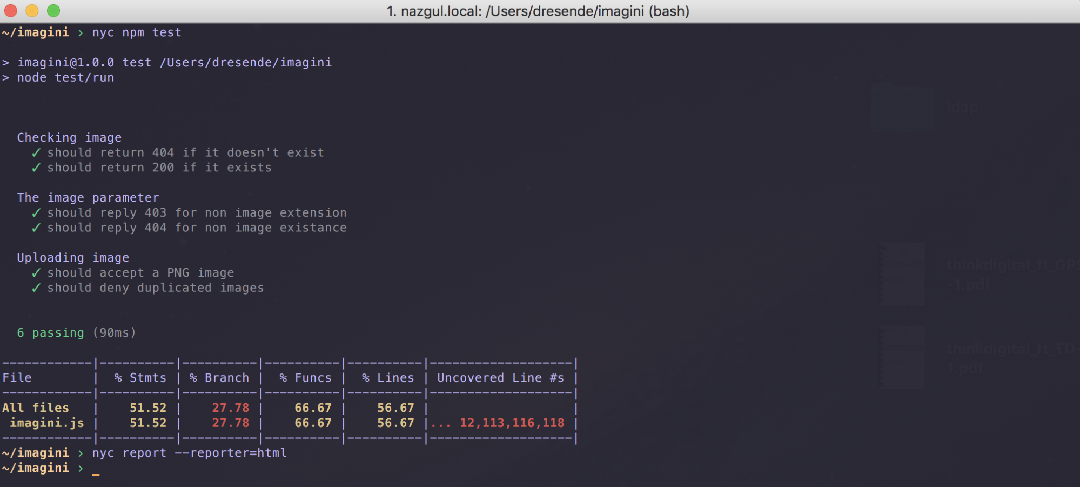Click the 'Uncovered Line #s' column header
The image size is (1080, 487).
click(x=500, y=378)
